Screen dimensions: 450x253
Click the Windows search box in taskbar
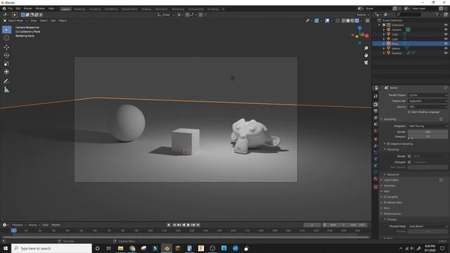pos(51,248)
